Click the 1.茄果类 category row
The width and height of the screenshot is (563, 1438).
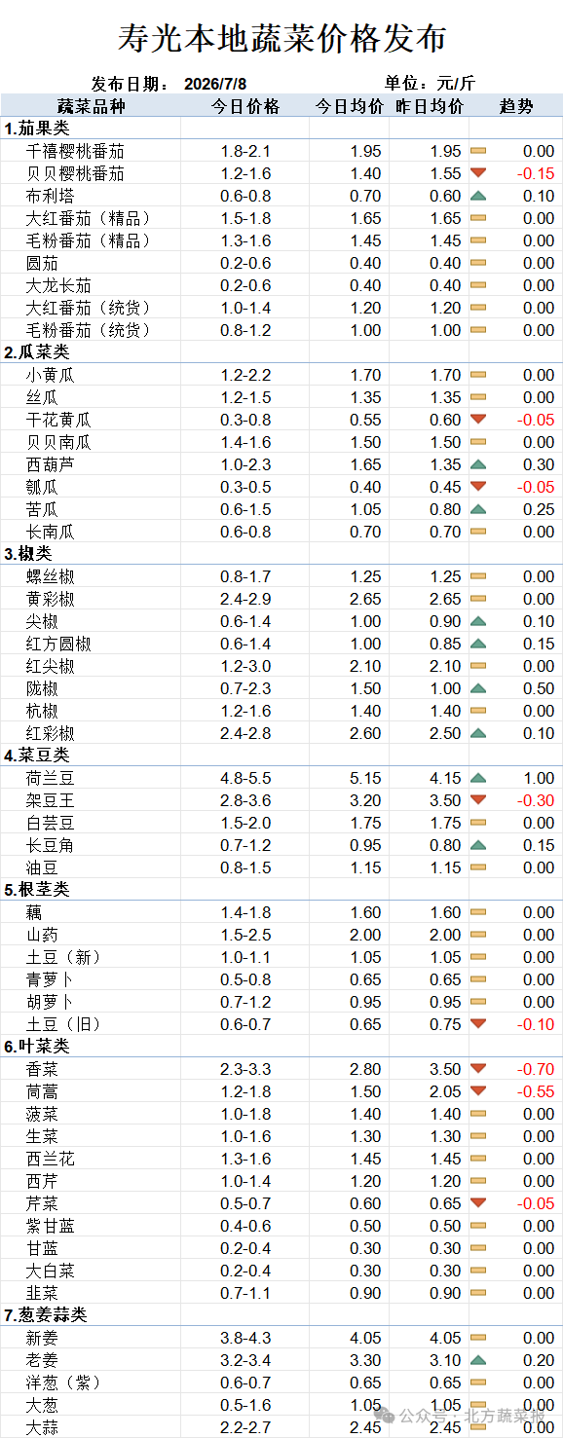281,129
